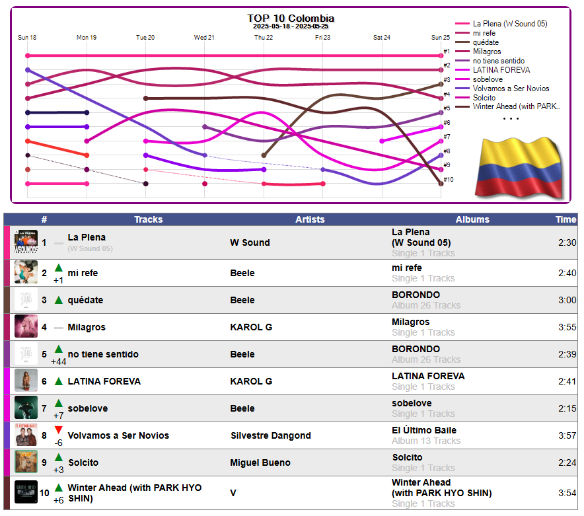This screenshot has width=584, height=516.
Task: Click up arrow beside sobelove
Action: [59, 403]
